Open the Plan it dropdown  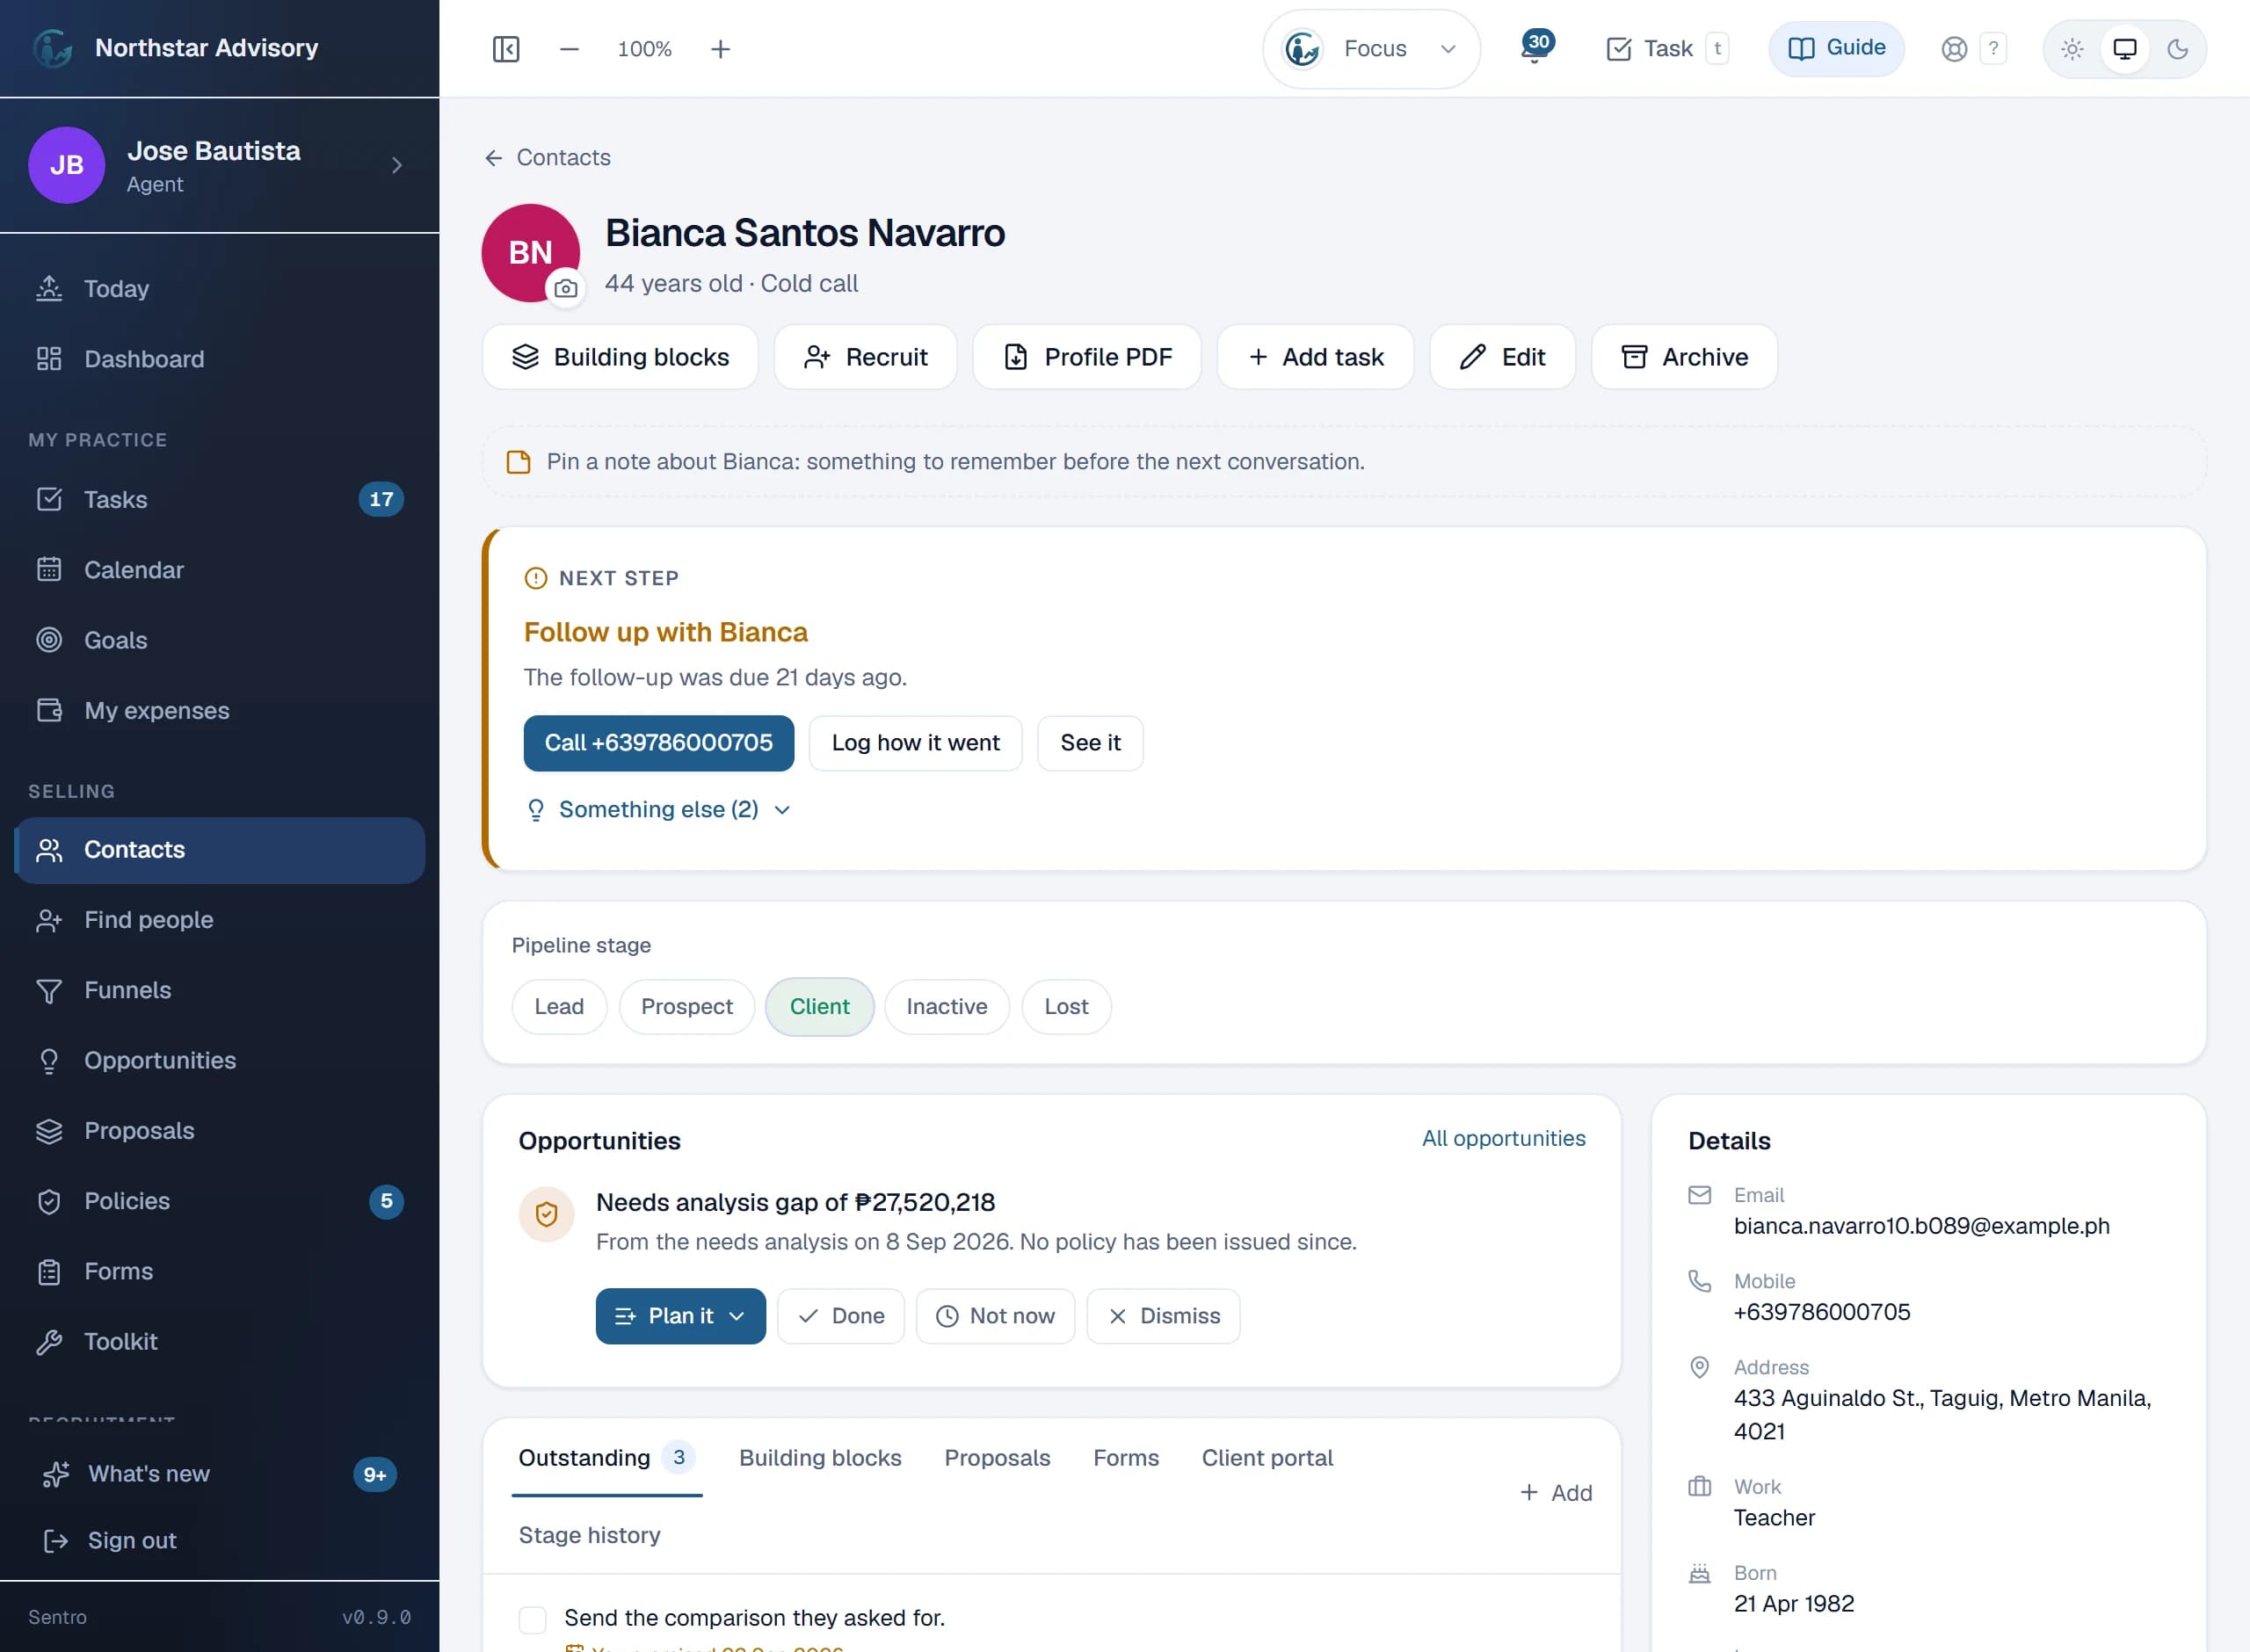[681, 1316]
